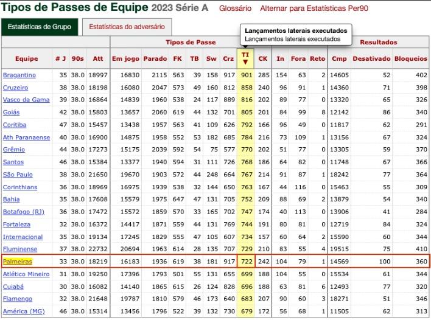Open Corinthians team link

click(20, 187)
